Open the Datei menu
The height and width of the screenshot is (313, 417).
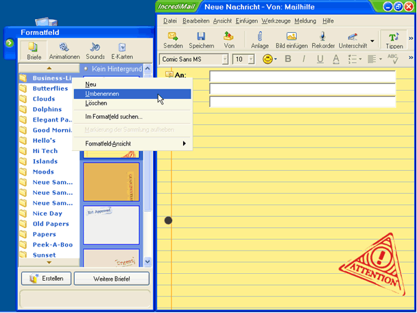(170, 21)
